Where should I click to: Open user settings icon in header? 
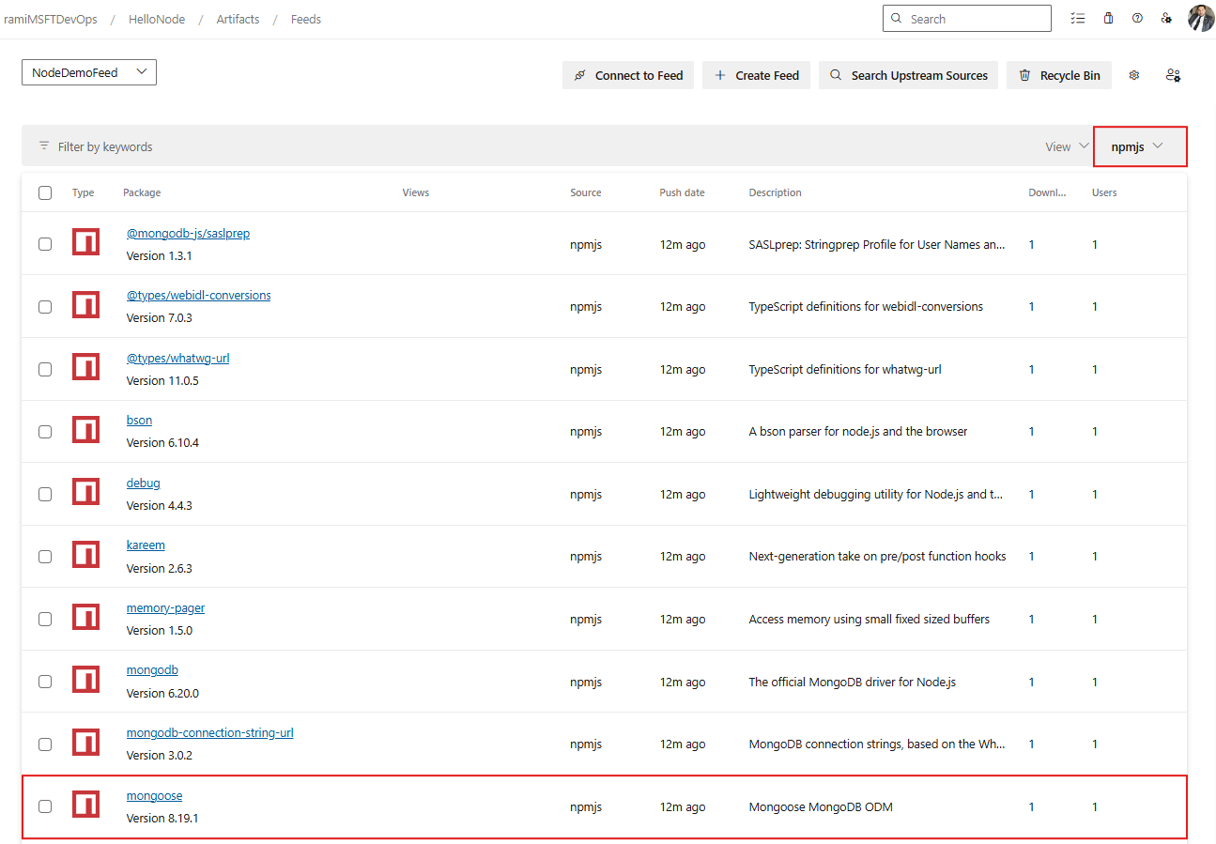click(x=1166, y=19)
